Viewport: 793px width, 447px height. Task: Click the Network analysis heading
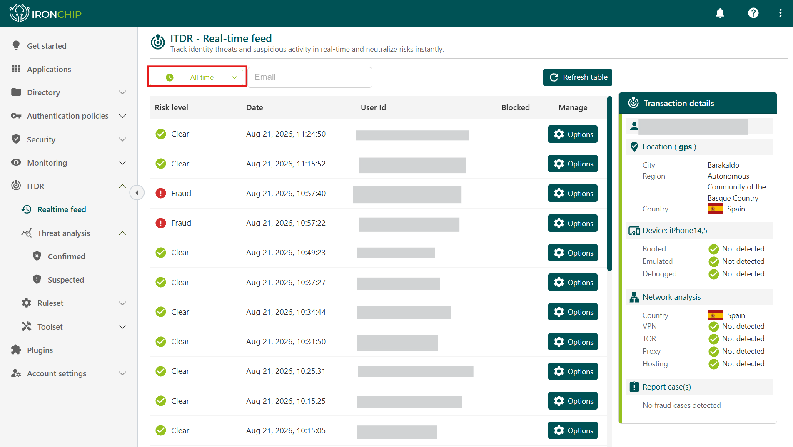(x=671, y=297)
